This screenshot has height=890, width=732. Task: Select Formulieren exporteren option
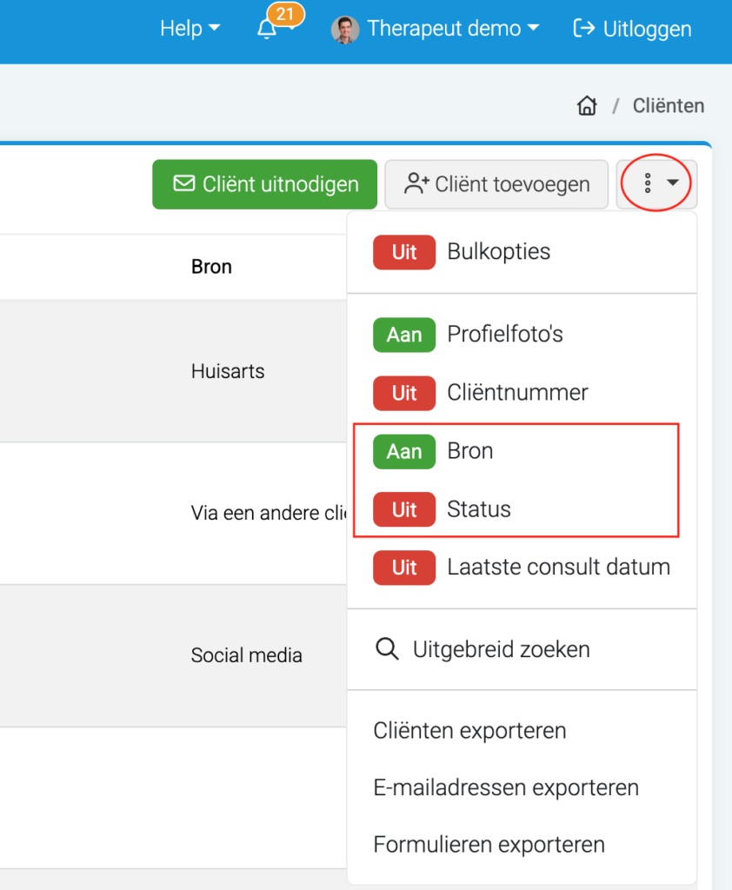[x=489, y=845]
